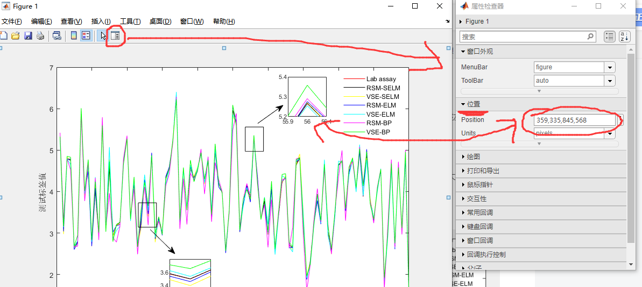Show more 窗口外观 properties via small arrow bar
The image size is (642, 287).
[540, 91]
